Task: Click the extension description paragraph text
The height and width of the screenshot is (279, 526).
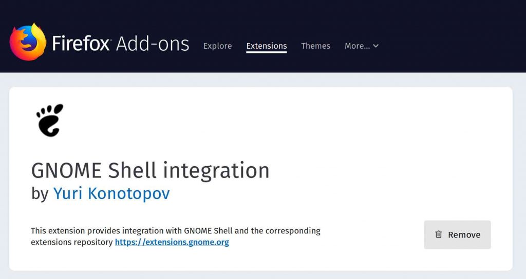Action: click(x=175, y=231)
